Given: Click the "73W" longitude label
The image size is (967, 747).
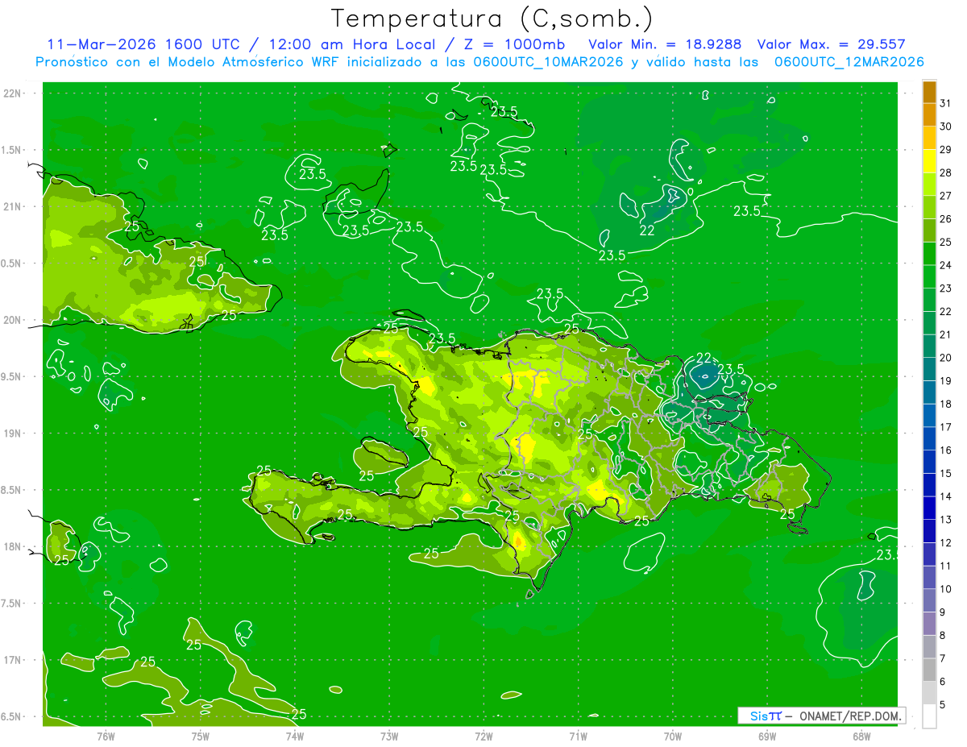Looking at the screenshot, I should click(389, 737).
